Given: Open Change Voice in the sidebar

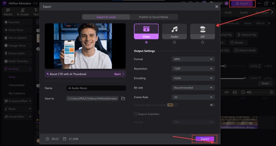Looking at the screenshot, I should coord(18,45).
